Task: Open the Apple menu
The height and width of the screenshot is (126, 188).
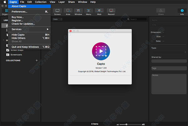Action: [x=5, y=2]
